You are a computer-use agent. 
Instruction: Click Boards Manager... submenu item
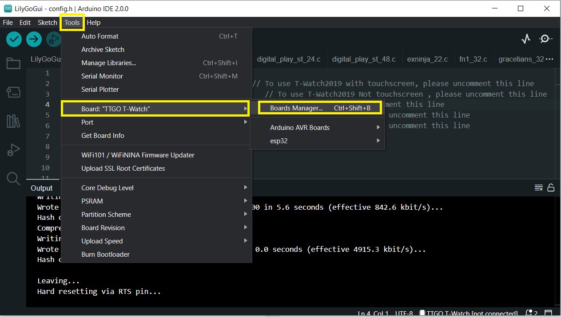[x=320, y=108]
